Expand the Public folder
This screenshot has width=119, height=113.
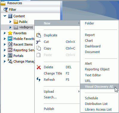click(x=10, y=22)
